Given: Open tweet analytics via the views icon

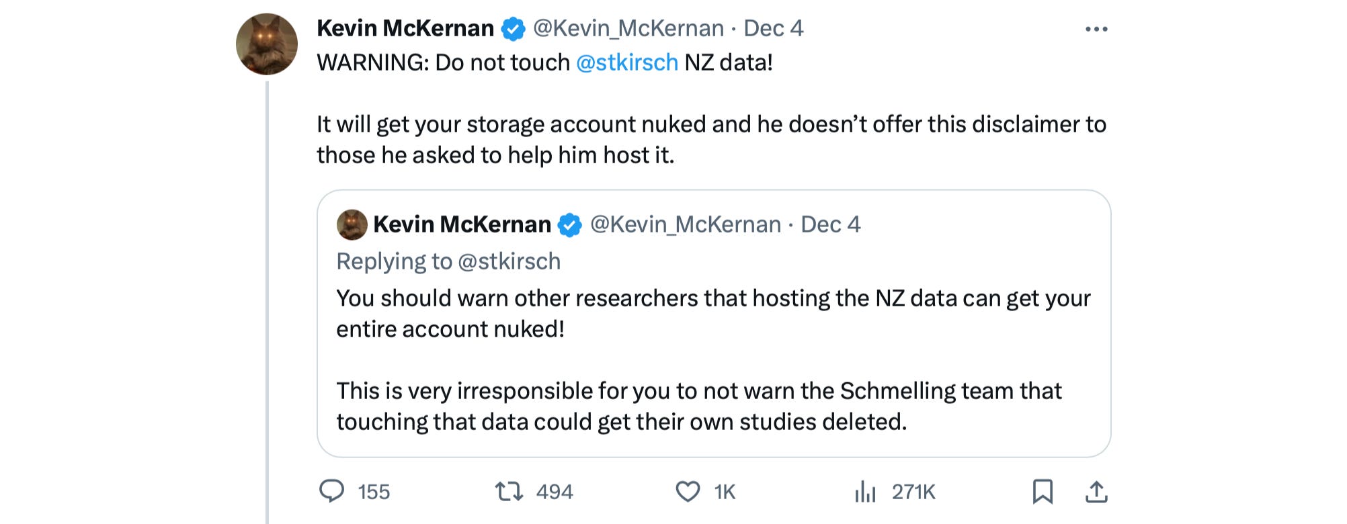Looking at the screenshot, I should click(x=865, y=491).
